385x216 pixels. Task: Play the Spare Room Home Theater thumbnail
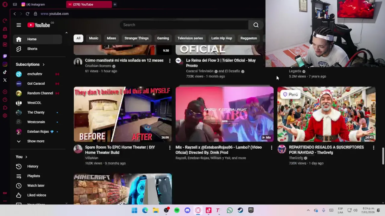123,114
